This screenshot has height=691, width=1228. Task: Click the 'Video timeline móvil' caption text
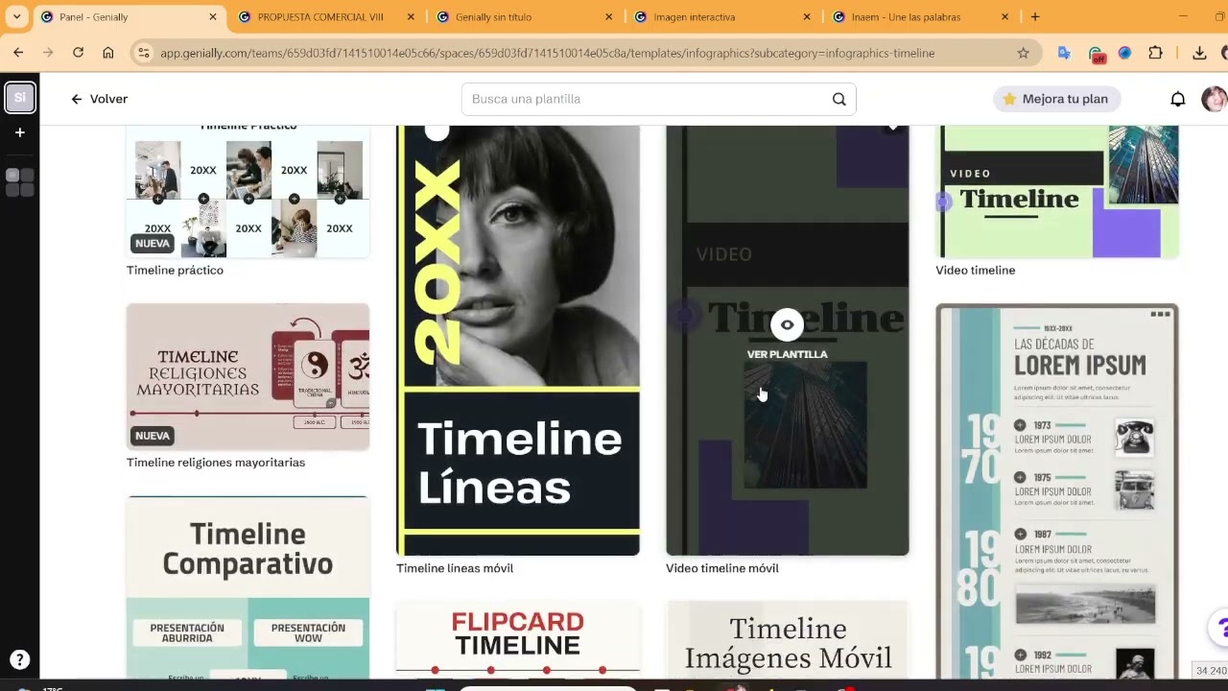[722, 568]
